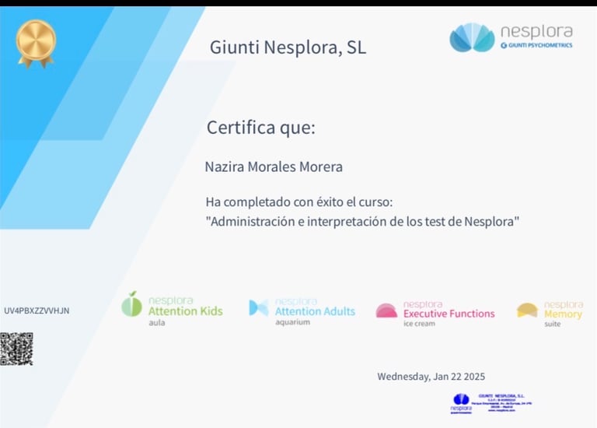Image resolution: width=597 pixels, height=428 pixels.
Task: Click the suite subtitle
Action: click(553, 324)
